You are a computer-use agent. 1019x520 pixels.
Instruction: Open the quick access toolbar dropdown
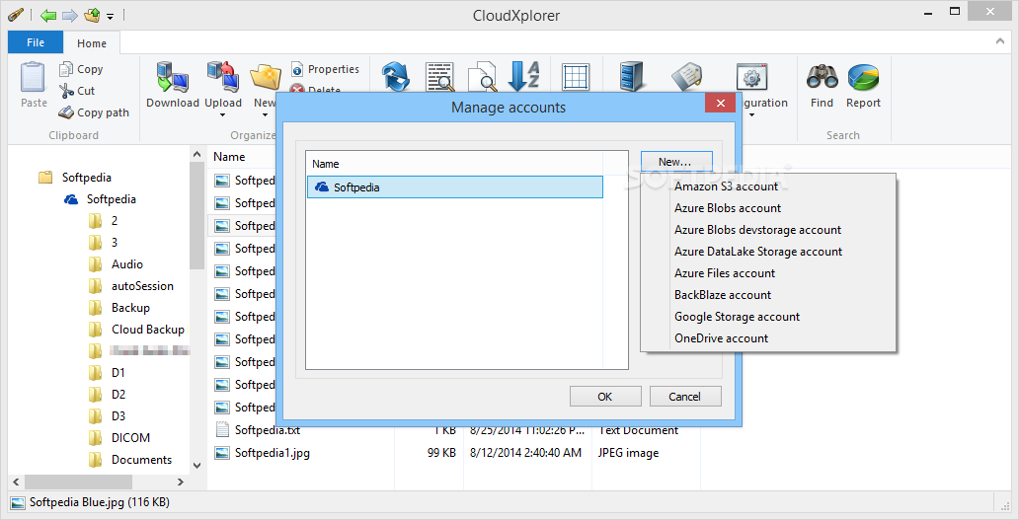(x=110, y=16)
